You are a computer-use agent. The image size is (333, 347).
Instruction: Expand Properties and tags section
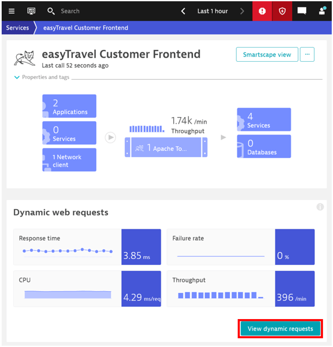(x=41, y=77)
